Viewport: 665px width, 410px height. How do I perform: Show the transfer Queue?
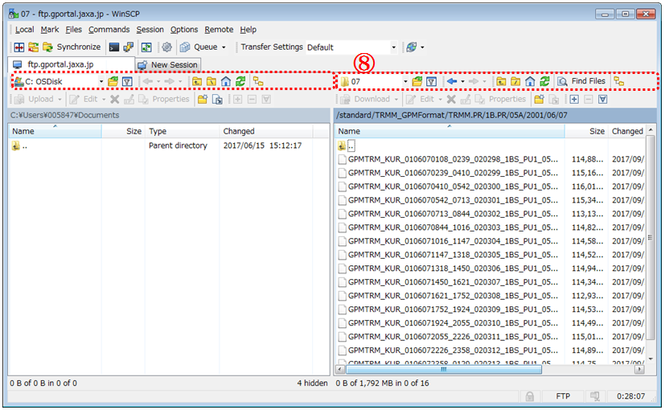click(199, 47)
